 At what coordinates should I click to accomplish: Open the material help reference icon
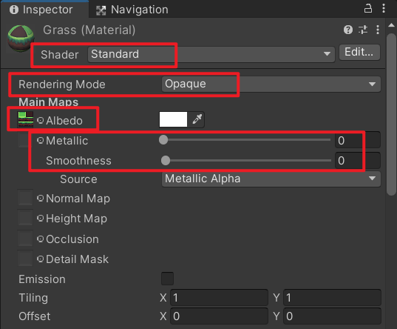tap(348, 30)
